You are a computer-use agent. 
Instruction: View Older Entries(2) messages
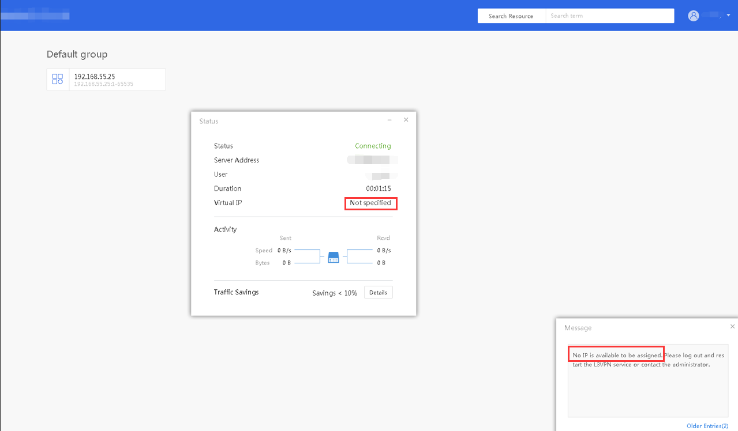click(707, 426)
